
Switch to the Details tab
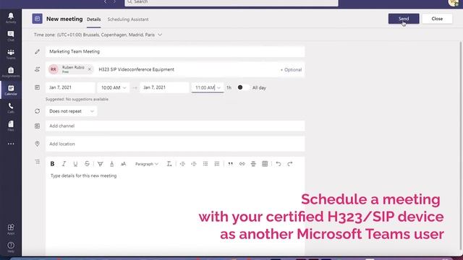(93, 19)
